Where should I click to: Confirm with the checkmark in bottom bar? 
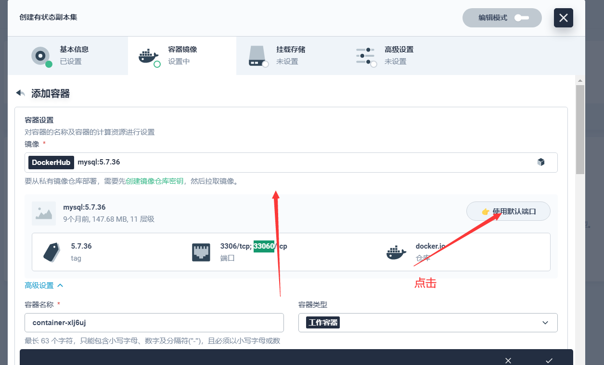pos(549,360)
